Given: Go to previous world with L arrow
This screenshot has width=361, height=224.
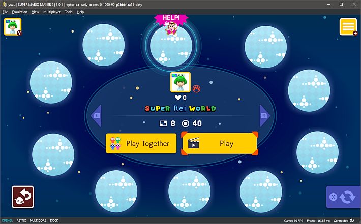Looking at the screenshot, I should click(97, 116).
